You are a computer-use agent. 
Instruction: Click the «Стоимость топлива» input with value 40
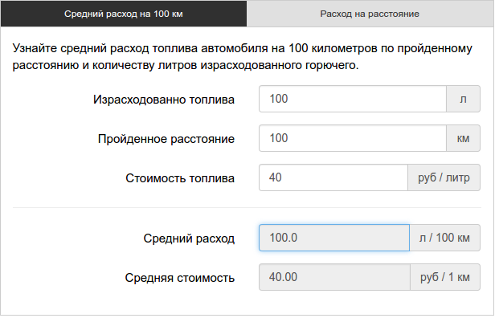(333, 177)
